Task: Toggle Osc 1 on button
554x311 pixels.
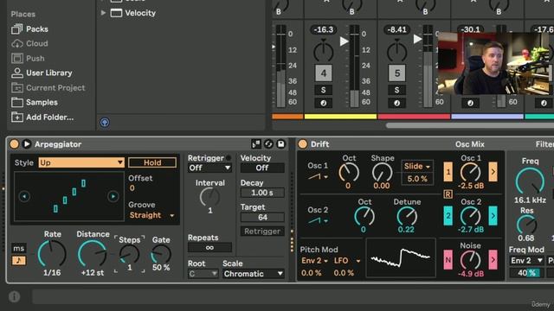Action: coord(448,172)
